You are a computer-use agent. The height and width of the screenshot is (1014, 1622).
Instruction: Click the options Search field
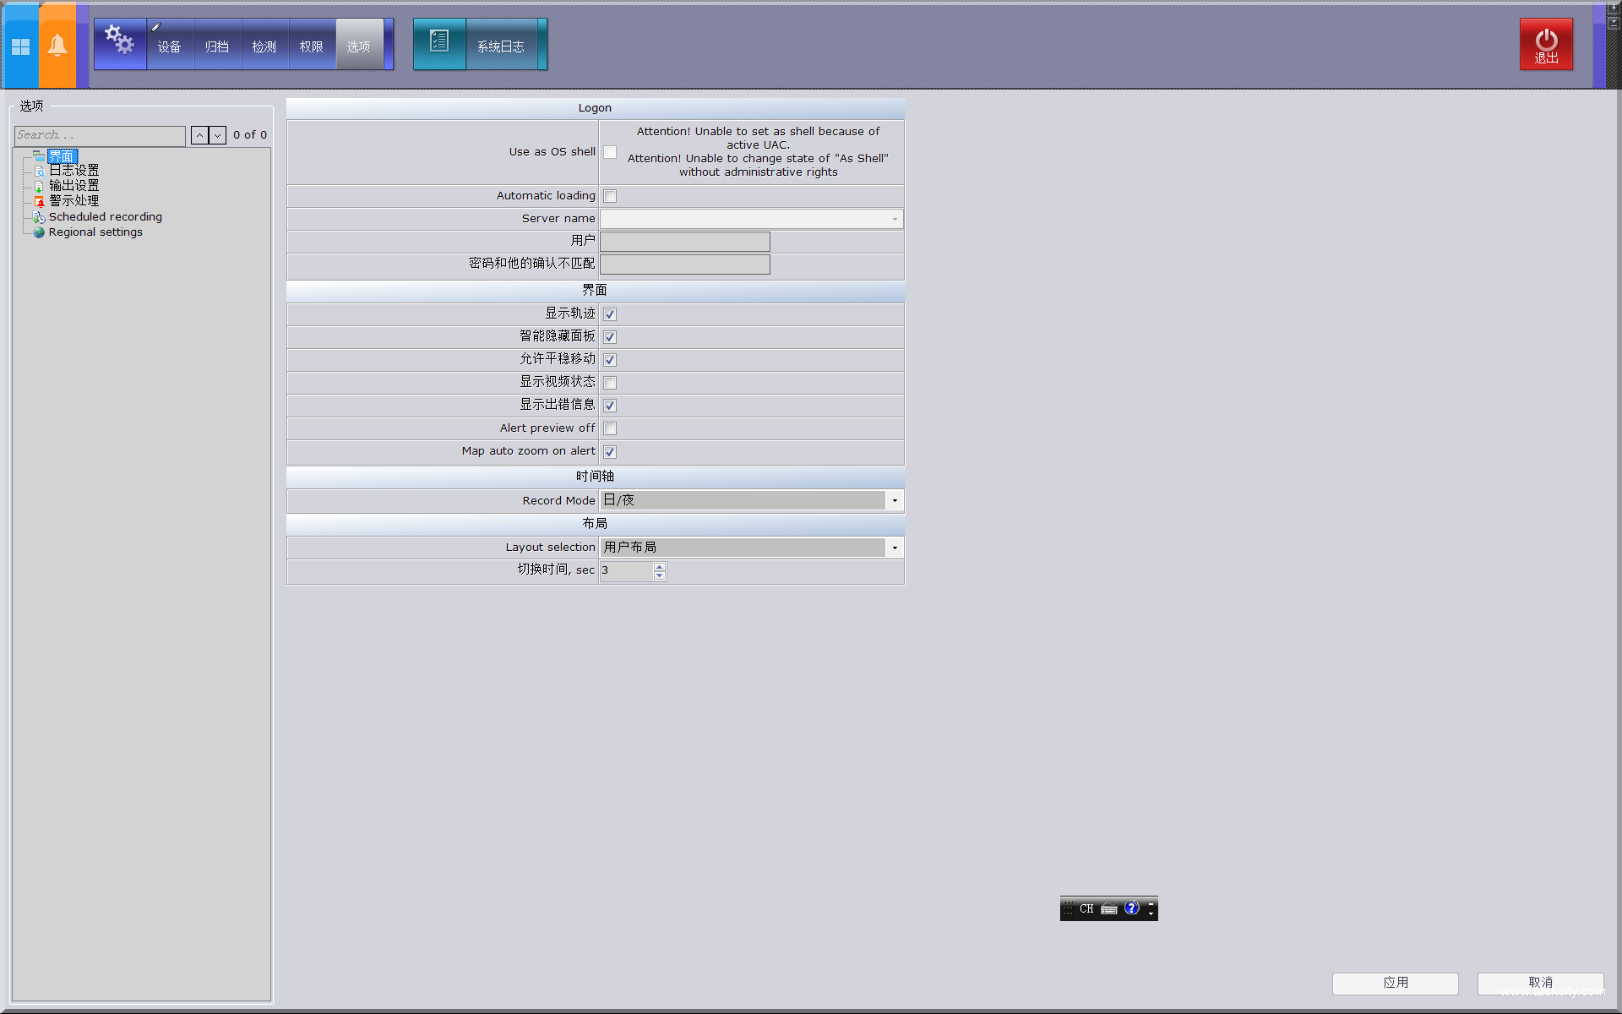click(100, 135)
